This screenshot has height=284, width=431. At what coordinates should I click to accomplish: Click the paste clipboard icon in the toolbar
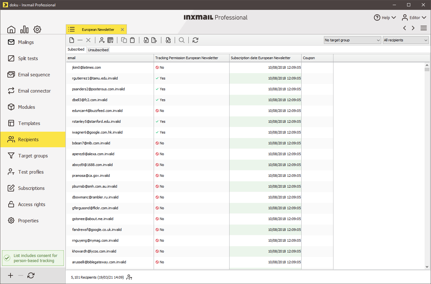132,40
